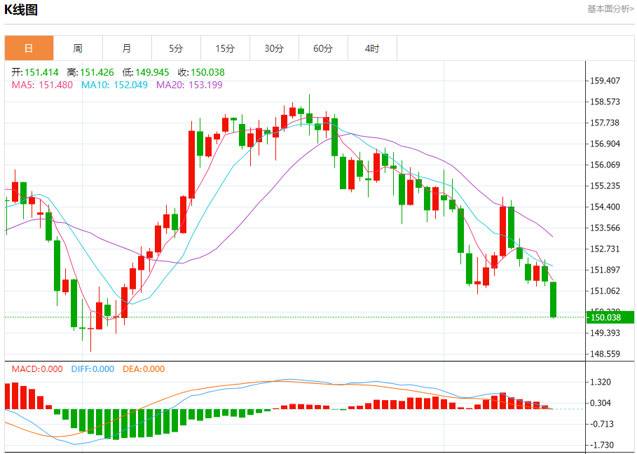
Task: Click the MA20: 153.199 legend label
Action: click(189, 85)
